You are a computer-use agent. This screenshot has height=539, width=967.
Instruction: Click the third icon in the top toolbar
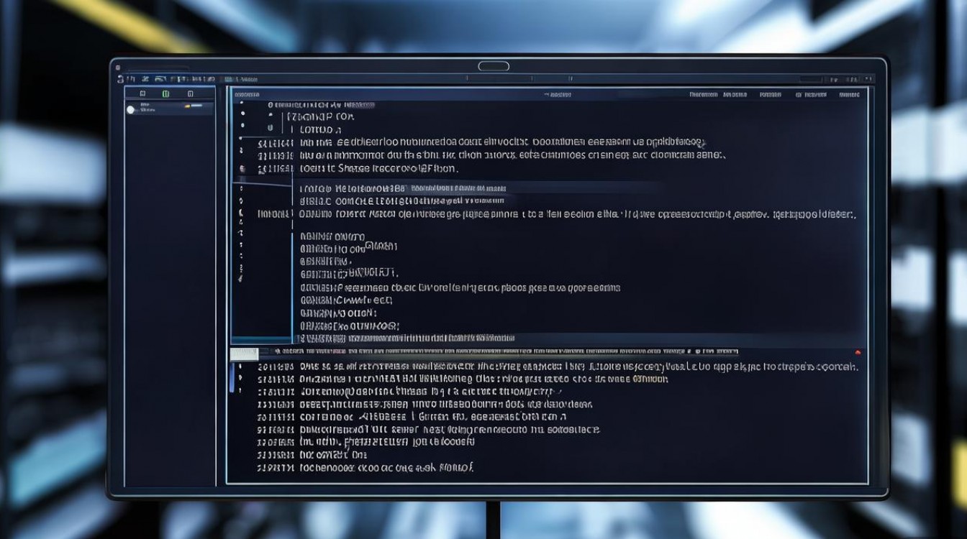click(x=160, y=79)
